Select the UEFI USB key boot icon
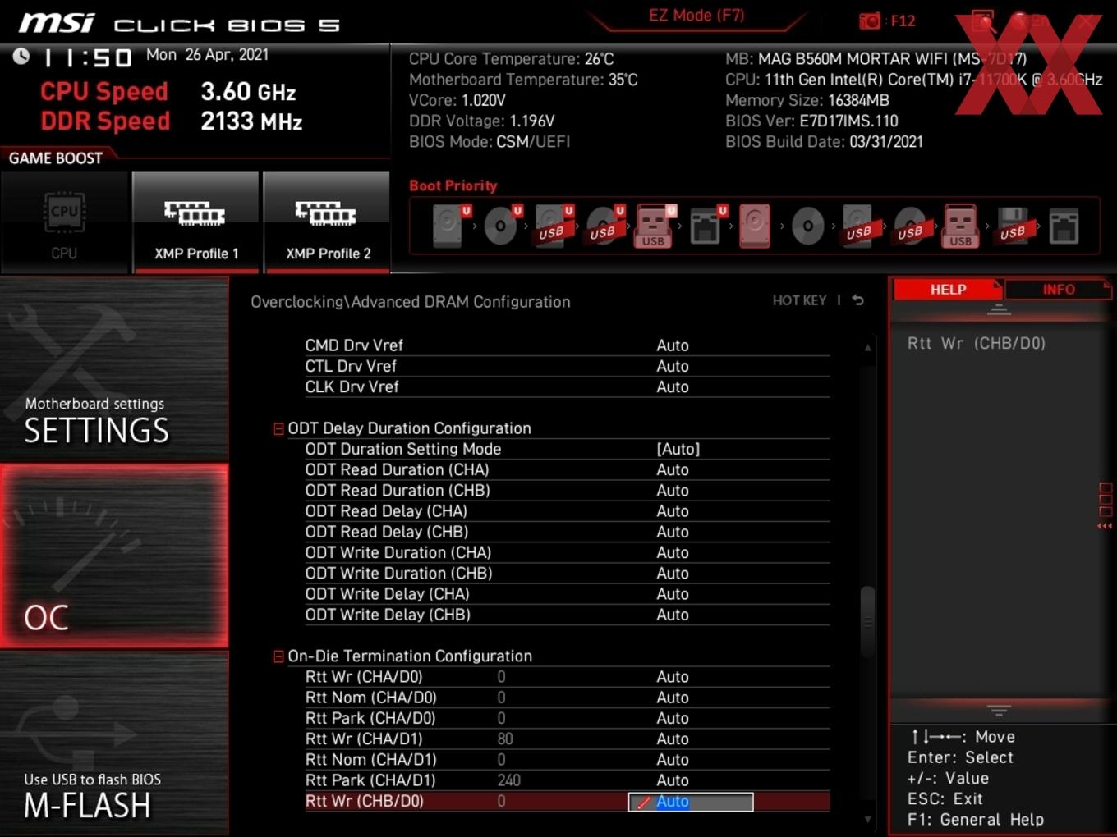This screenshot has width=1117, height=837. pyautogui.click(x=655, y=226)
